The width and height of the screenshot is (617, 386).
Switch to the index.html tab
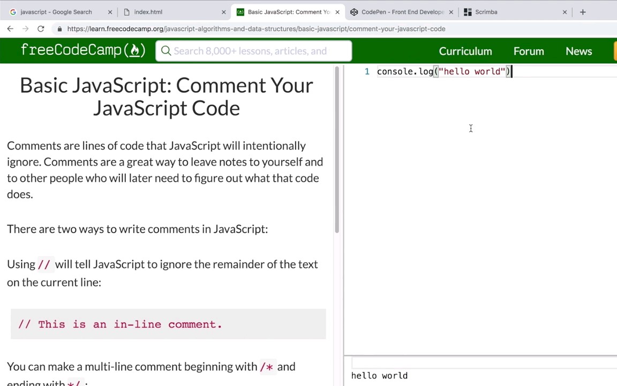coord(148,12)
